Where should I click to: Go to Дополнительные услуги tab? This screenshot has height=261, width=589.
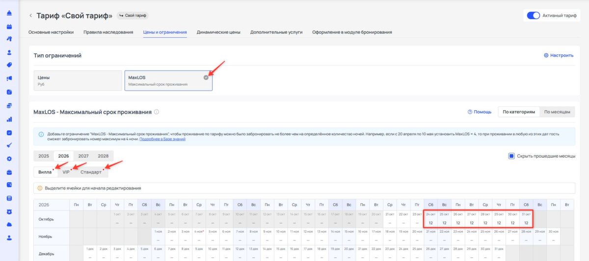[276, 32]
